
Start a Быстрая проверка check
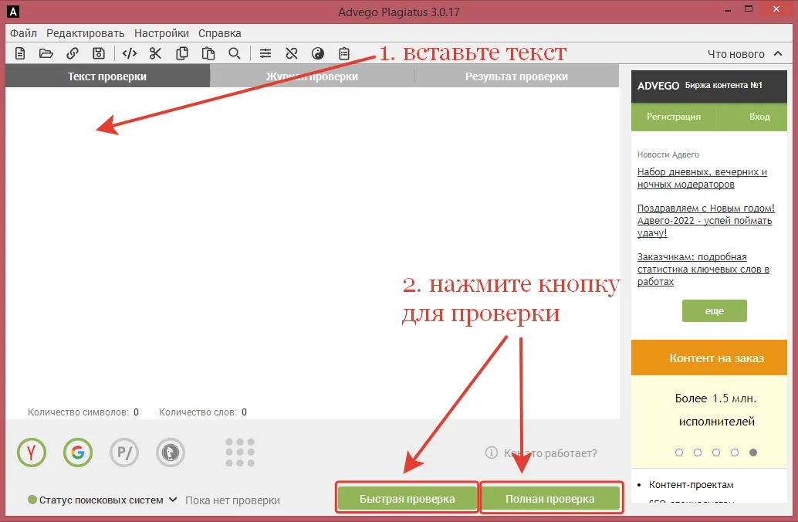(407, 497)
